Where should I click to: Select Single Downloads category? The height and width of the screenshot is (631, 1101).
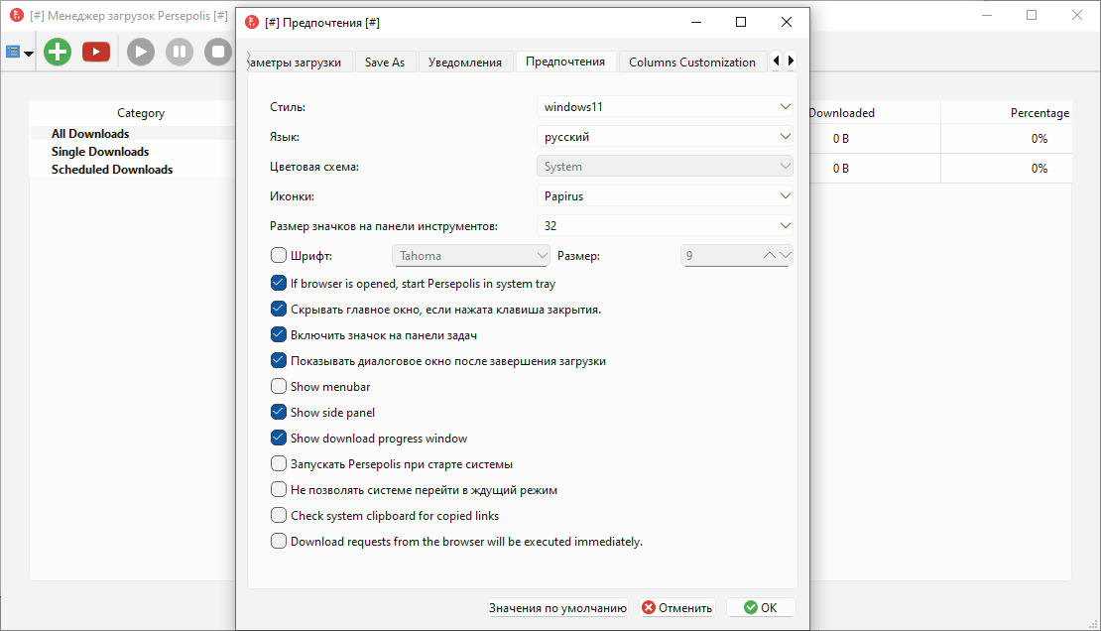coord(100,152)
